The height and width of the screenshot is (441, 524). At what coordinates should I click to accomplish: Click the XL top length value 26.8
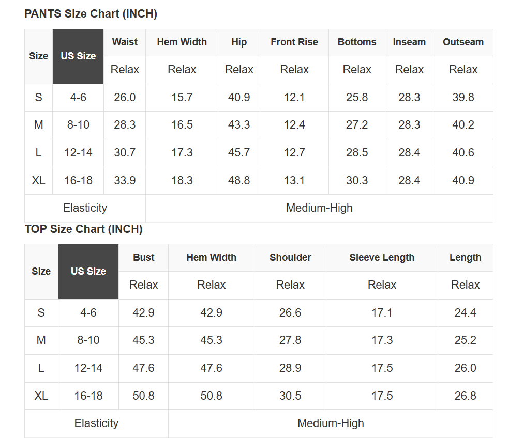coord(465,396)
